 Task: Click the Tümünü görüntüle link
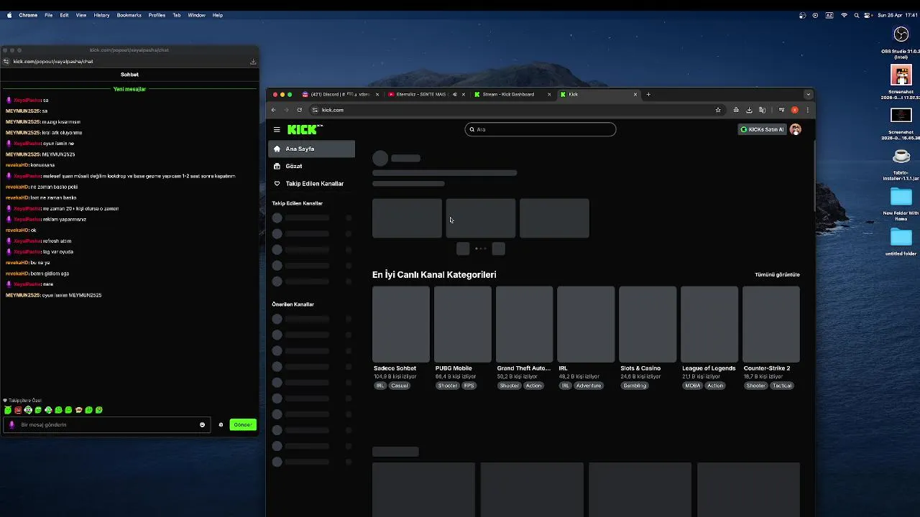pos(777,274)
